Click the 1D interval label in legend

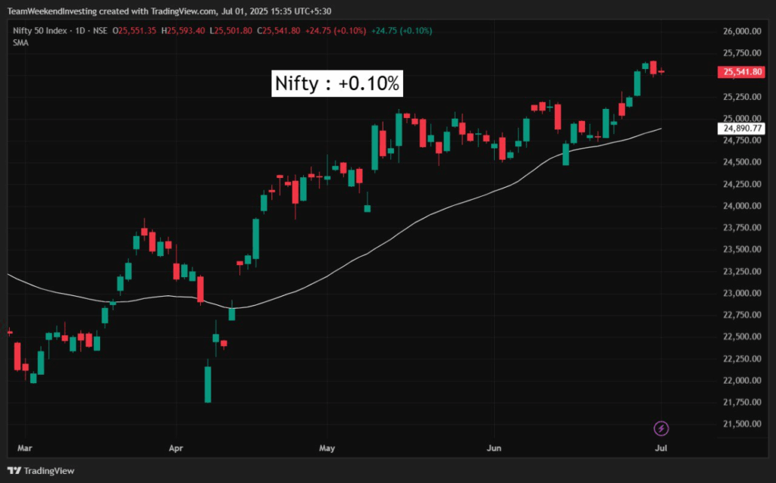tap(80, 30)
